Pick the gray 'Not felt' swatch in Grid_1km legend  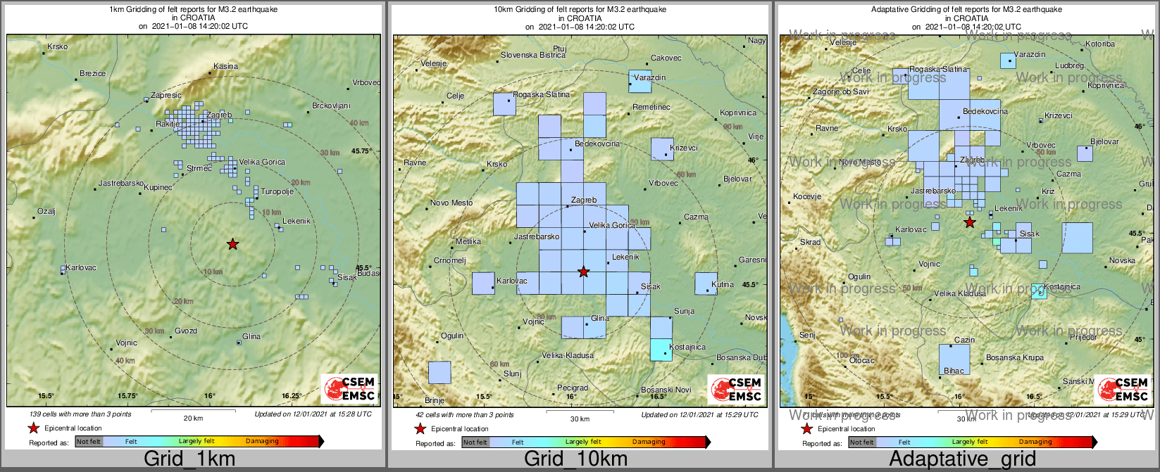coord(89,442)
